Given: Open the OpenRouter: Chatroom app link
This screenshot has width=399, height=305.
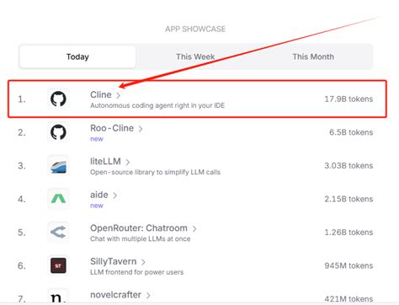Looking at the screenshot, I should 139,228.
